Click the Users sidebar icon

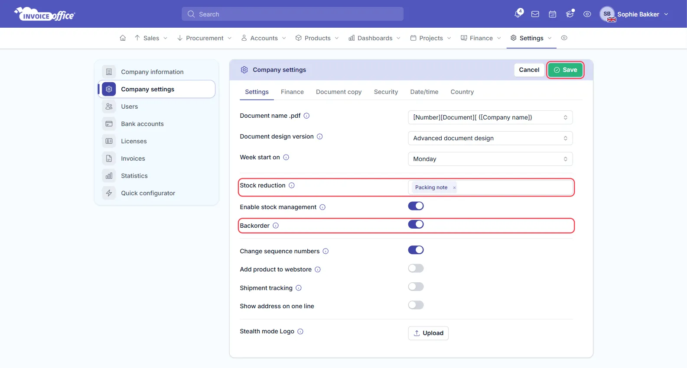[109, 107]
